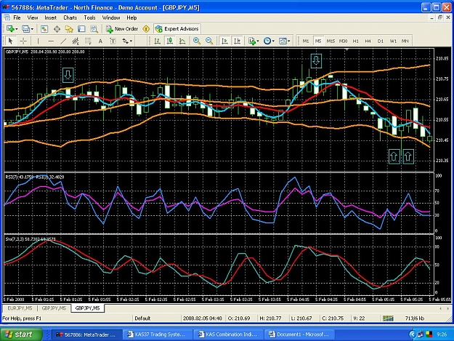The width and height of the screenshot is (454, 341).
Task: Expand hidden system tray icons arrow
Action: coord(413,334)
